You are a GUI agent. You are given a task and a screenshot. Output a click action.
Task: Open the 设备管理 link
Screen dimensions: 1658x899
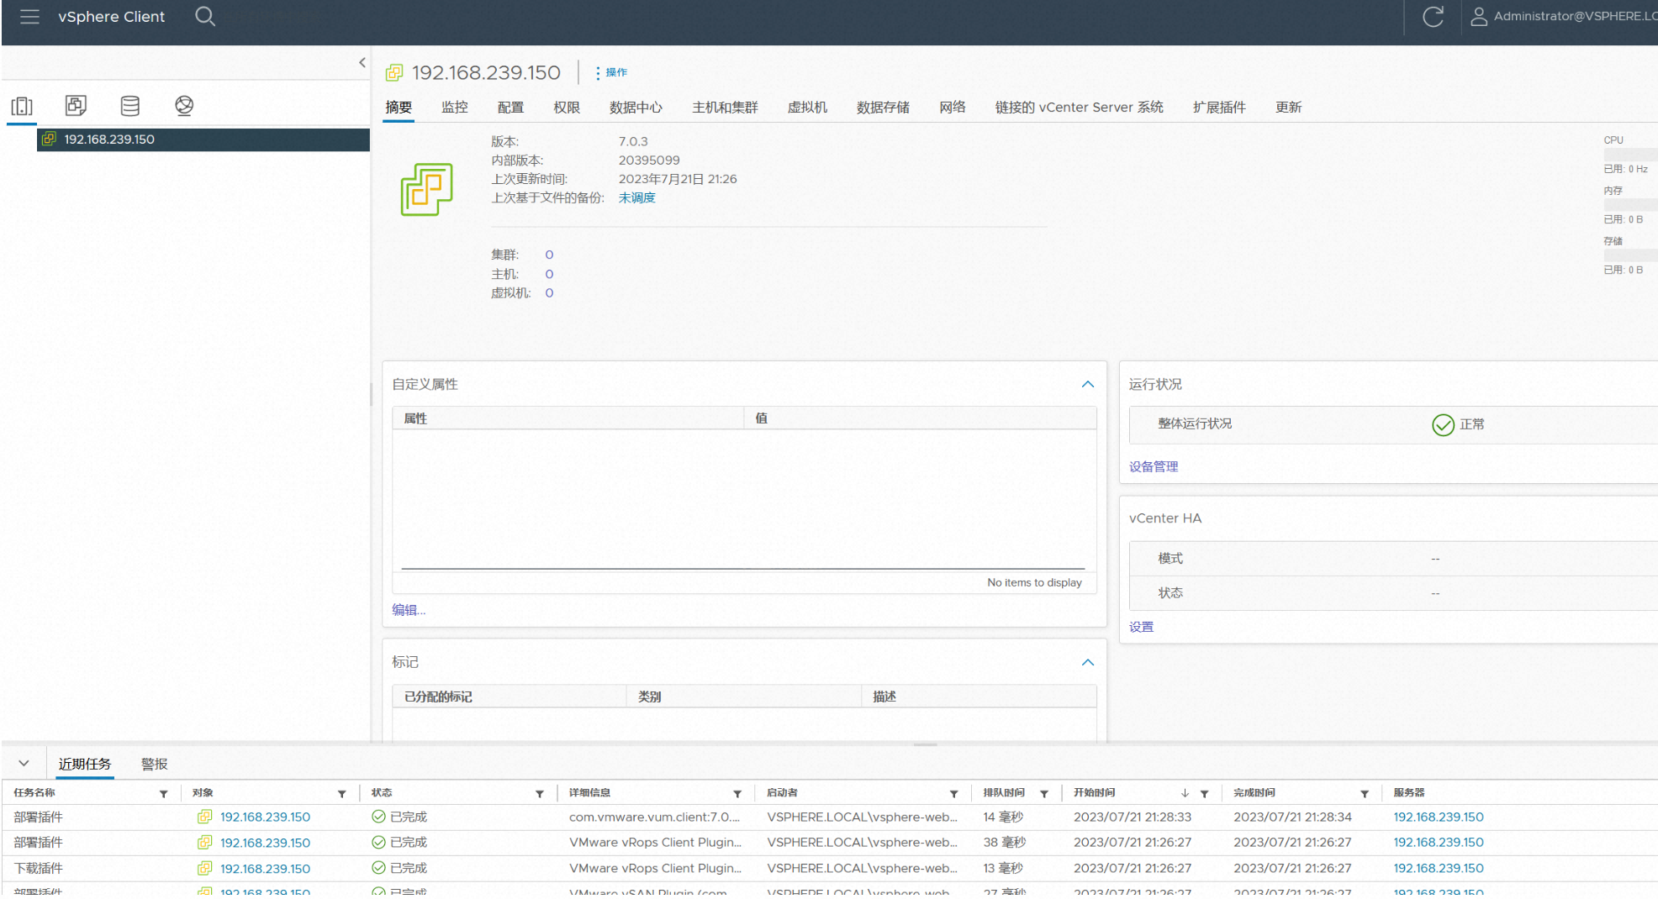click(1154, 466)
